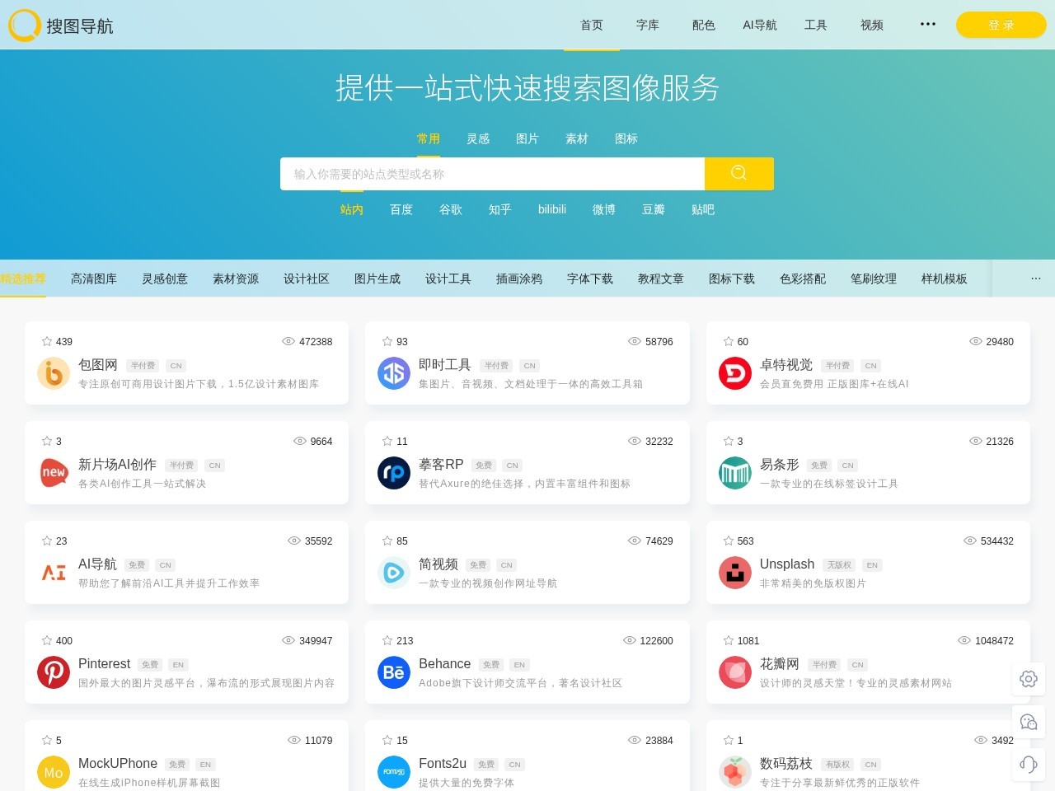The image size is (1055, 791).
Task: Open the 图标下载 category
Action: (x=732, y=278)
